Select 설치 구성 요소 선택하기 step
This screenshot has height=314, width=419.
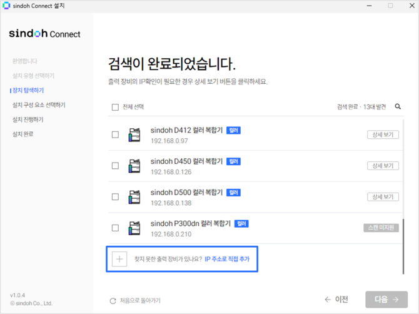(x=39, y=105)
